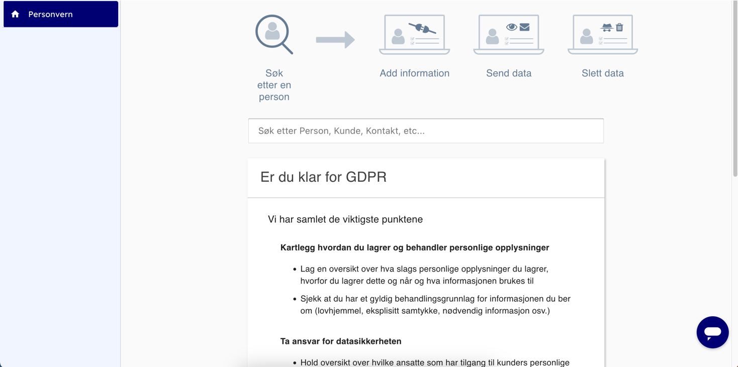This screenshot has width=738, height=367.
Task: Click the 'Send data' text label
Action: click(508, 73)
